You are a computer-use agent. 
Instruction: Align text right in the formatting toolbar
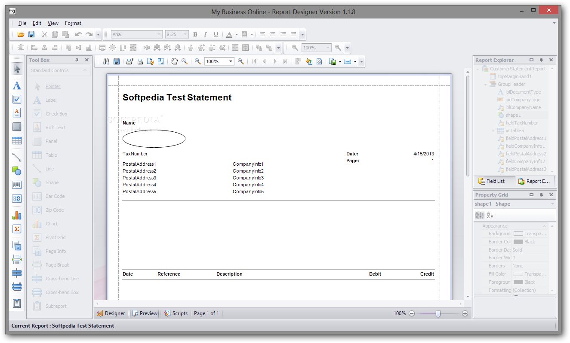283,34
